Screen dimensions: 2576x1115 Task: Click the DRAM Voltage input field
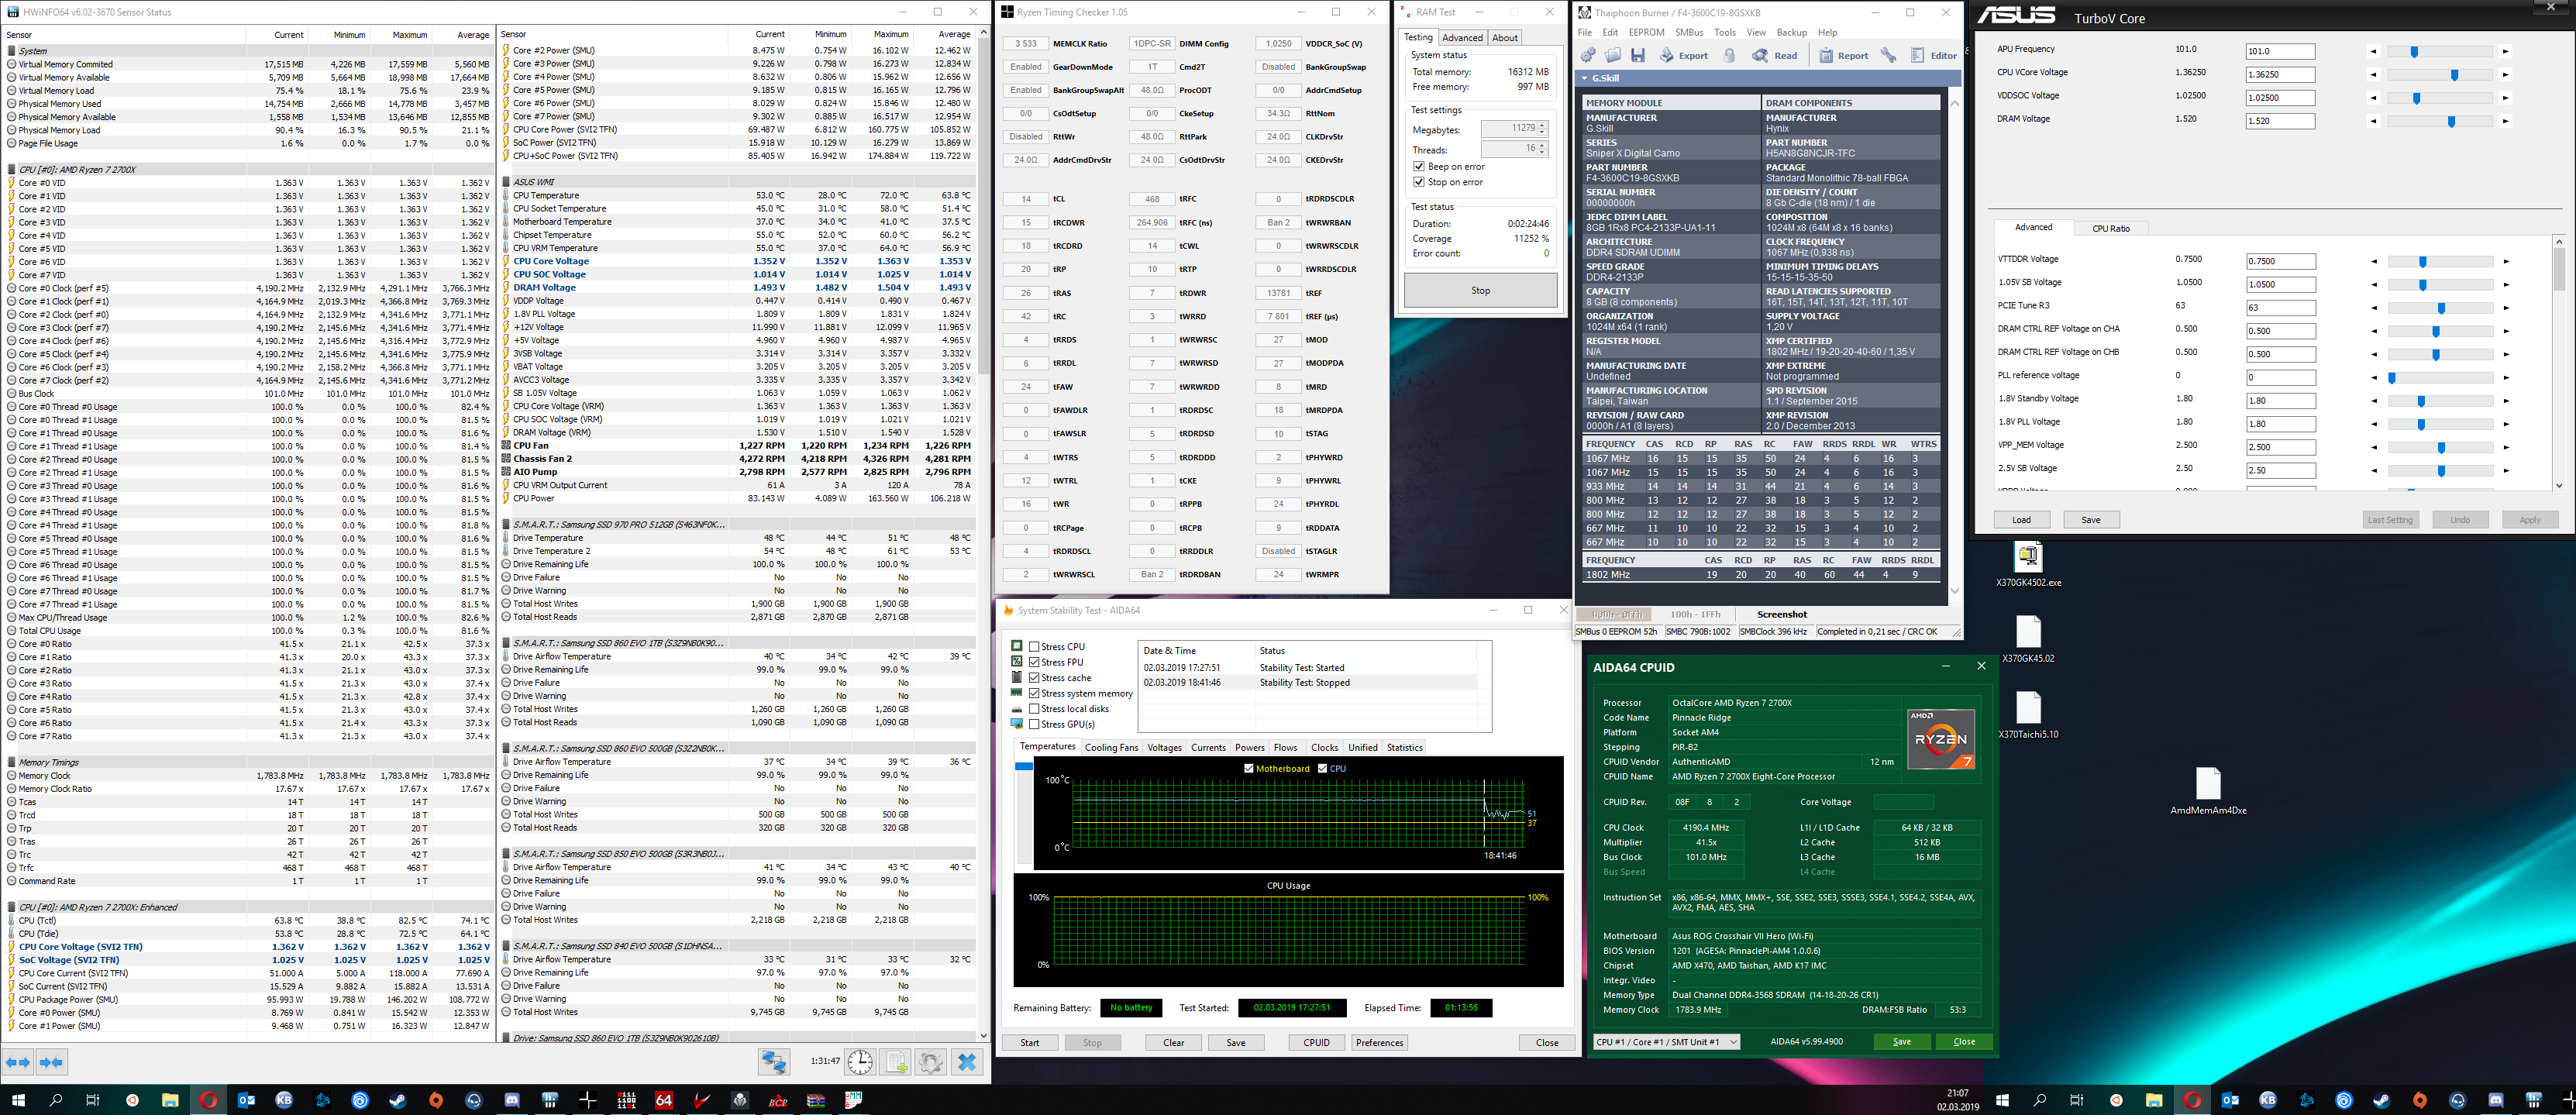(x=2279, y=121)
